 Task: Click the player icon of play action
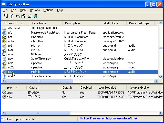pyautogui.click(x=4, y=97)
